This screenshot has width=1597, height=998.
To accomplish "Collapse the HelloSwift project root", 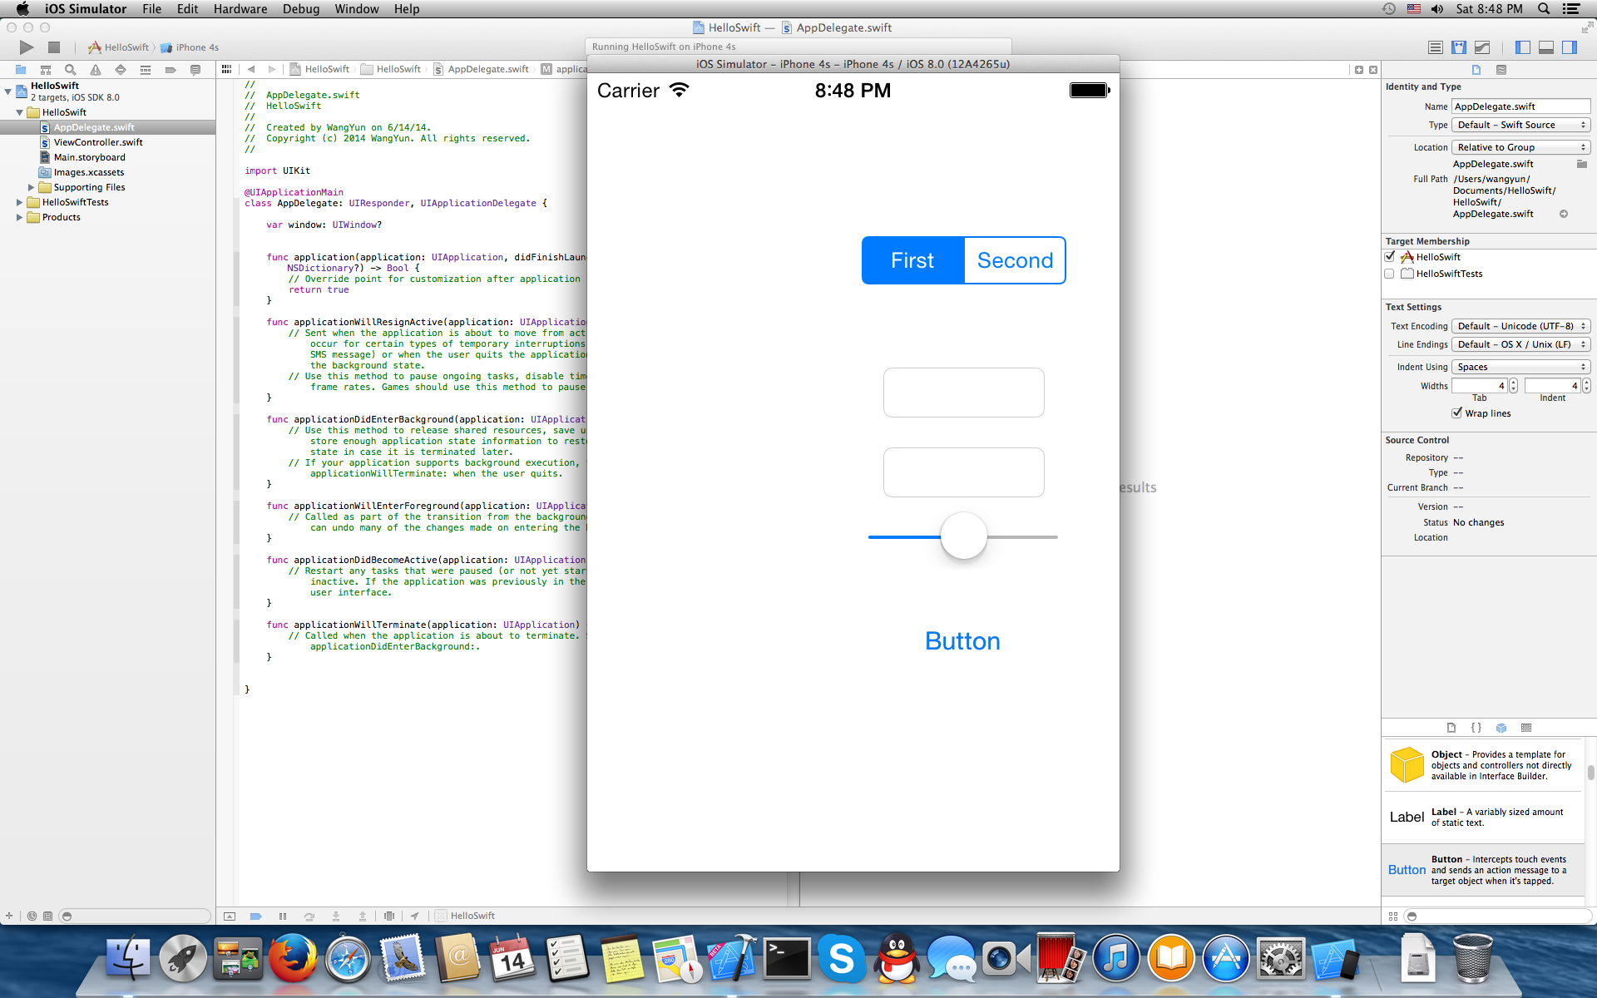I will (x=7, y=91).
